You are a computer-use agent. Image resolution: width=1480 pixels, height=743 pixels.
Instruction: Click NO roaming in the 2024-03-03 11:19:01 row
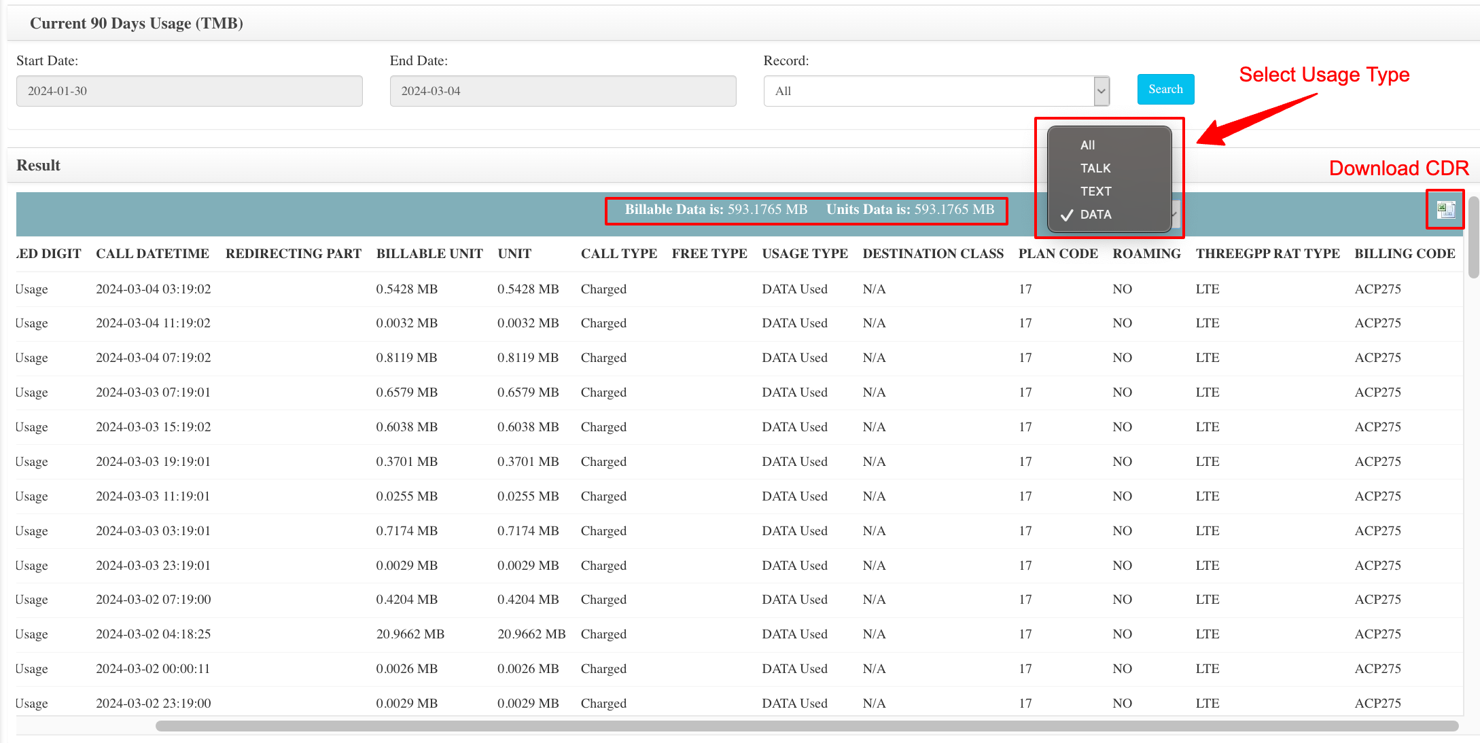tap(1122, 496)
